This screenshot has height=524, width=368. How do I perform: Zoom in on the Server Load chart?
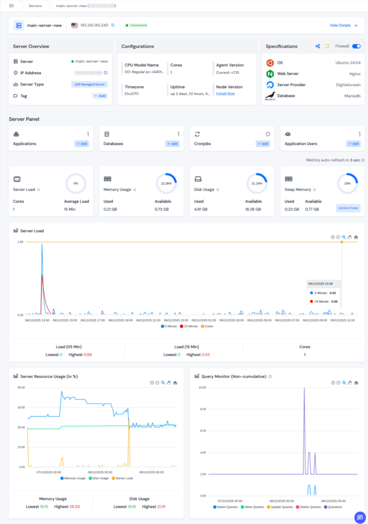coord(333,237)
